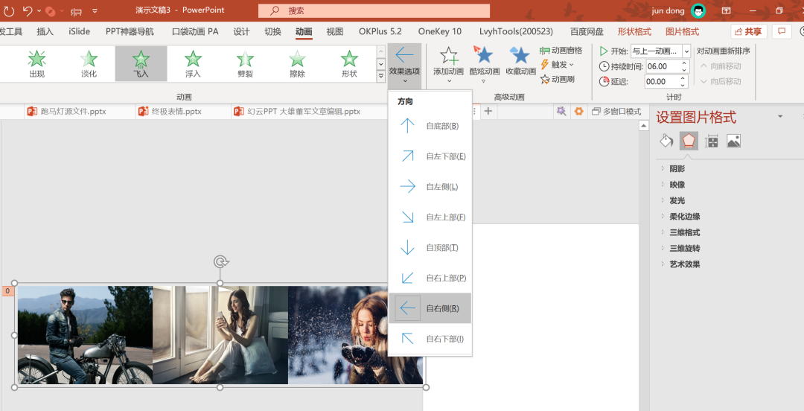The height and width of the screenshot is (411, 804).
Task: Open the 开始 start timing combo box
Action: click(x=661, y=51)
